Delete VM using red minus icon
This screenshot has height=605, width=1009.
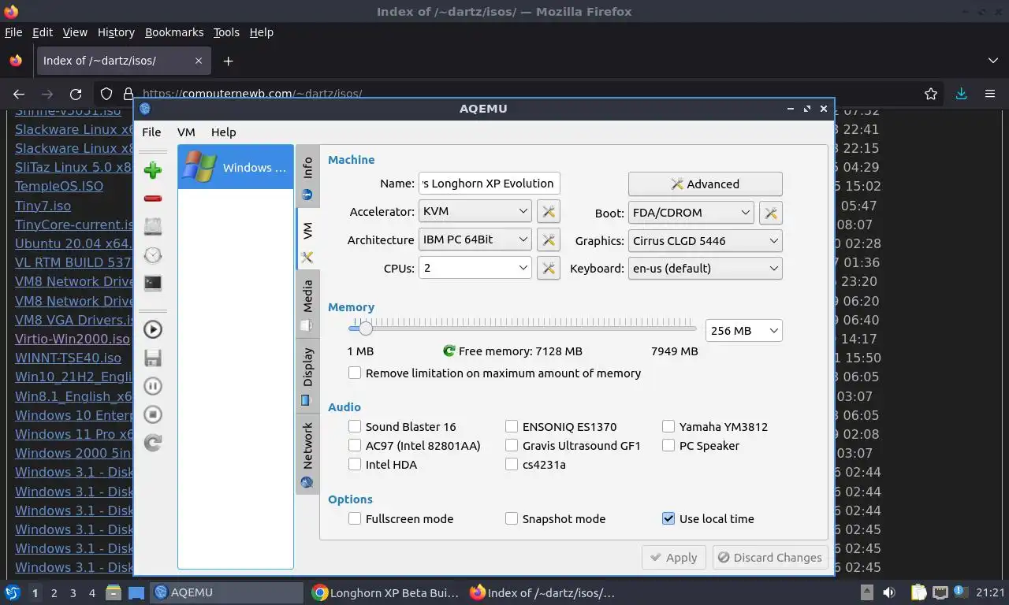[x=153, y=199]
